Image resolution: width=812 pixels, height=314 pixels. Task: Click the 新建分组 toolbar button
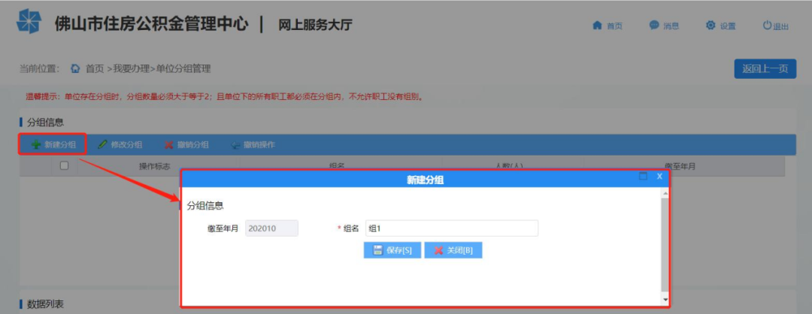point(53,144)
